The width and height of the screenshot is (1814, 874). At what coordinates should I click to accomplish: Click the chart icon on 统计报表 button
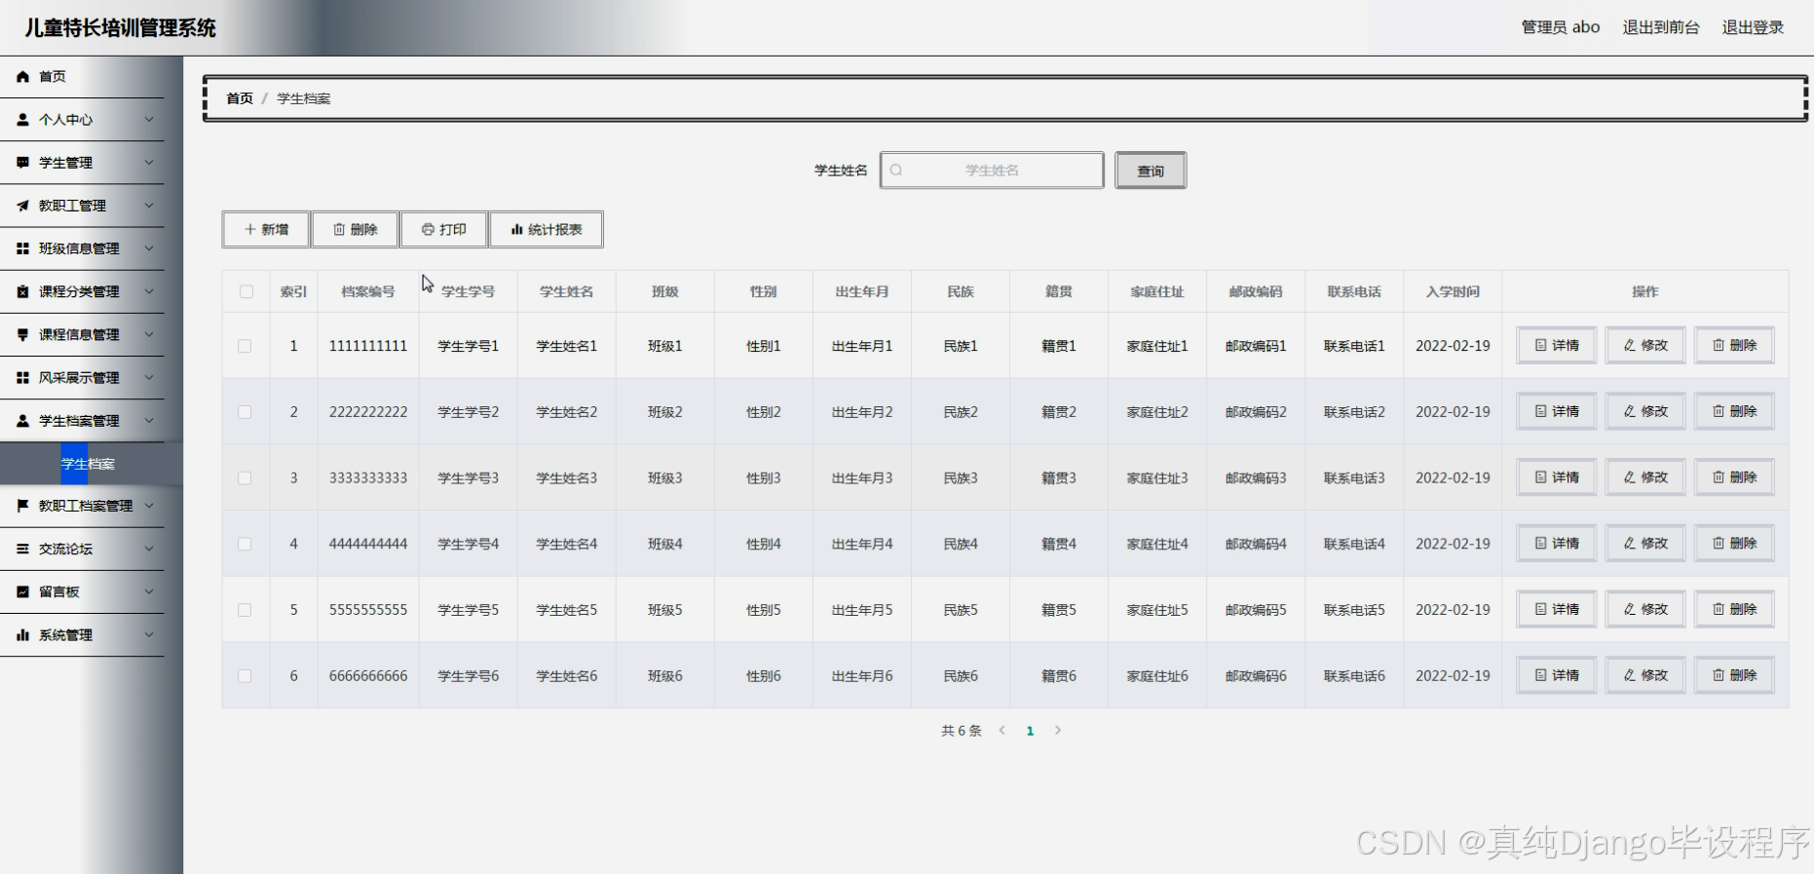coord(517,229)
